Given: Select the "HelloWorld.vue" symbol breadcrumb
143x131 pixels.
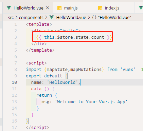Looking at the screenshot, I should (114, 18).
